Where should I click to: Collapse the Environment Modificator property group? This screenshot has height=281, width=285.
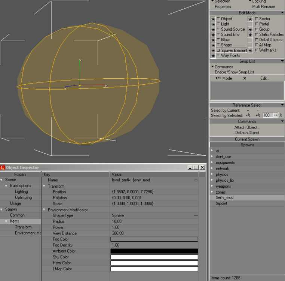pyautogui.click(x=45, y=210)
